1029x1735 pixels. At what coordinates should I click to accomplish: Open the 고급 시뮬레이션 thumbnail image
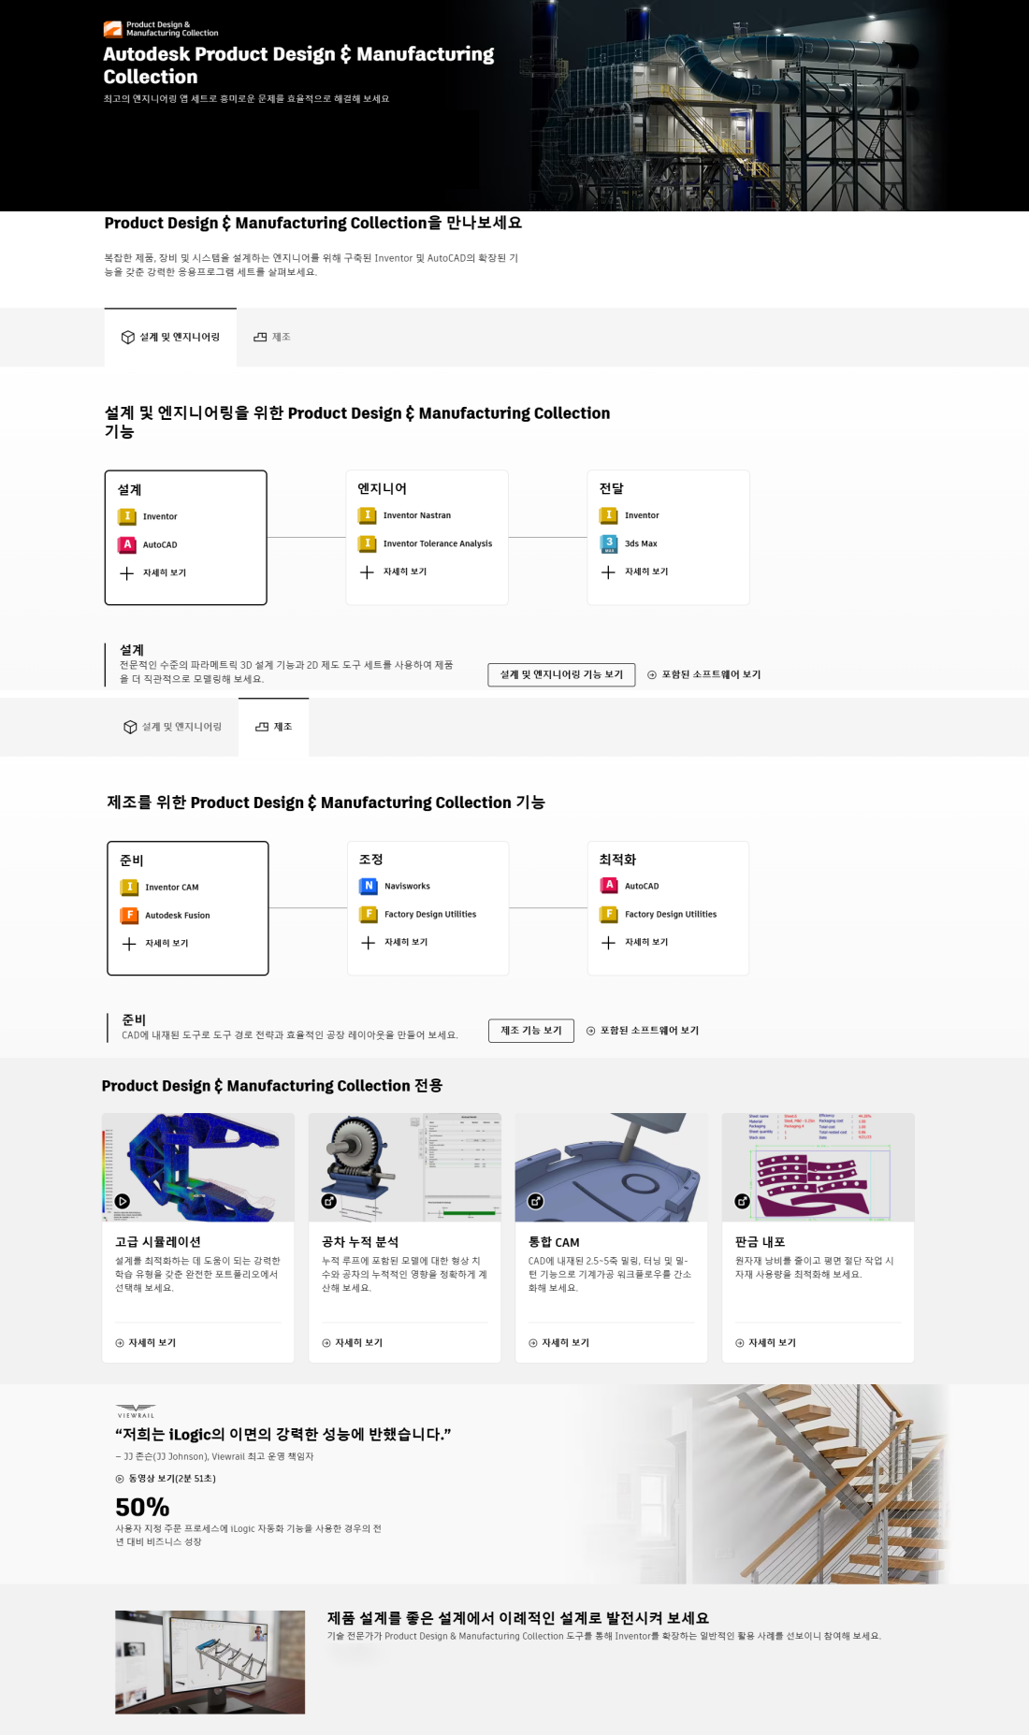[198, 1167]
